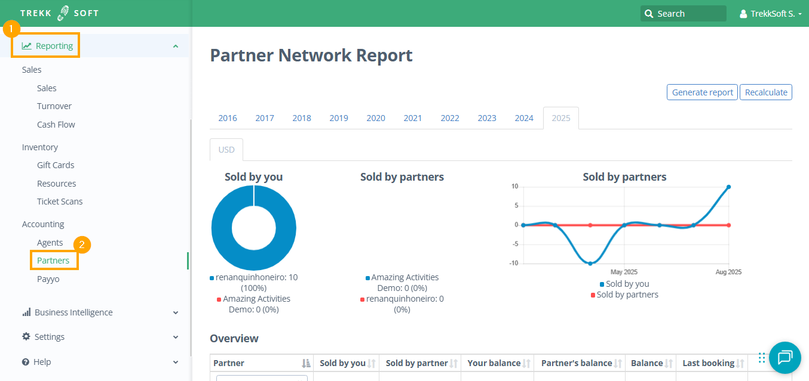Switch to the 2019 year tab

[339, 118]
